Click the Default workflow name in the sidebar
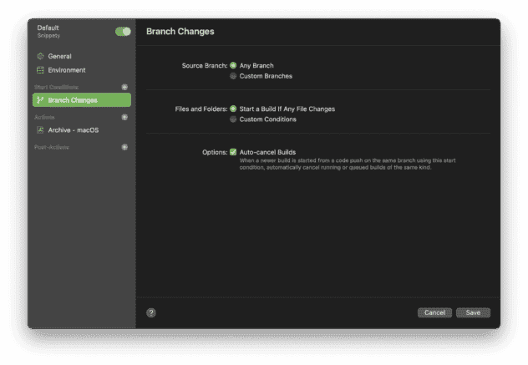 (x=48, y=28)
